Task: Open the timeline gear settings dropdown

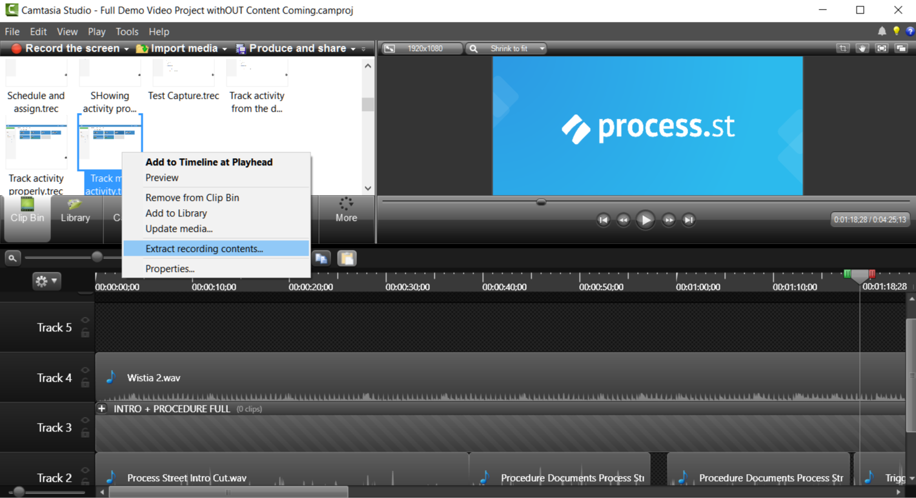Action: (46, 281)
